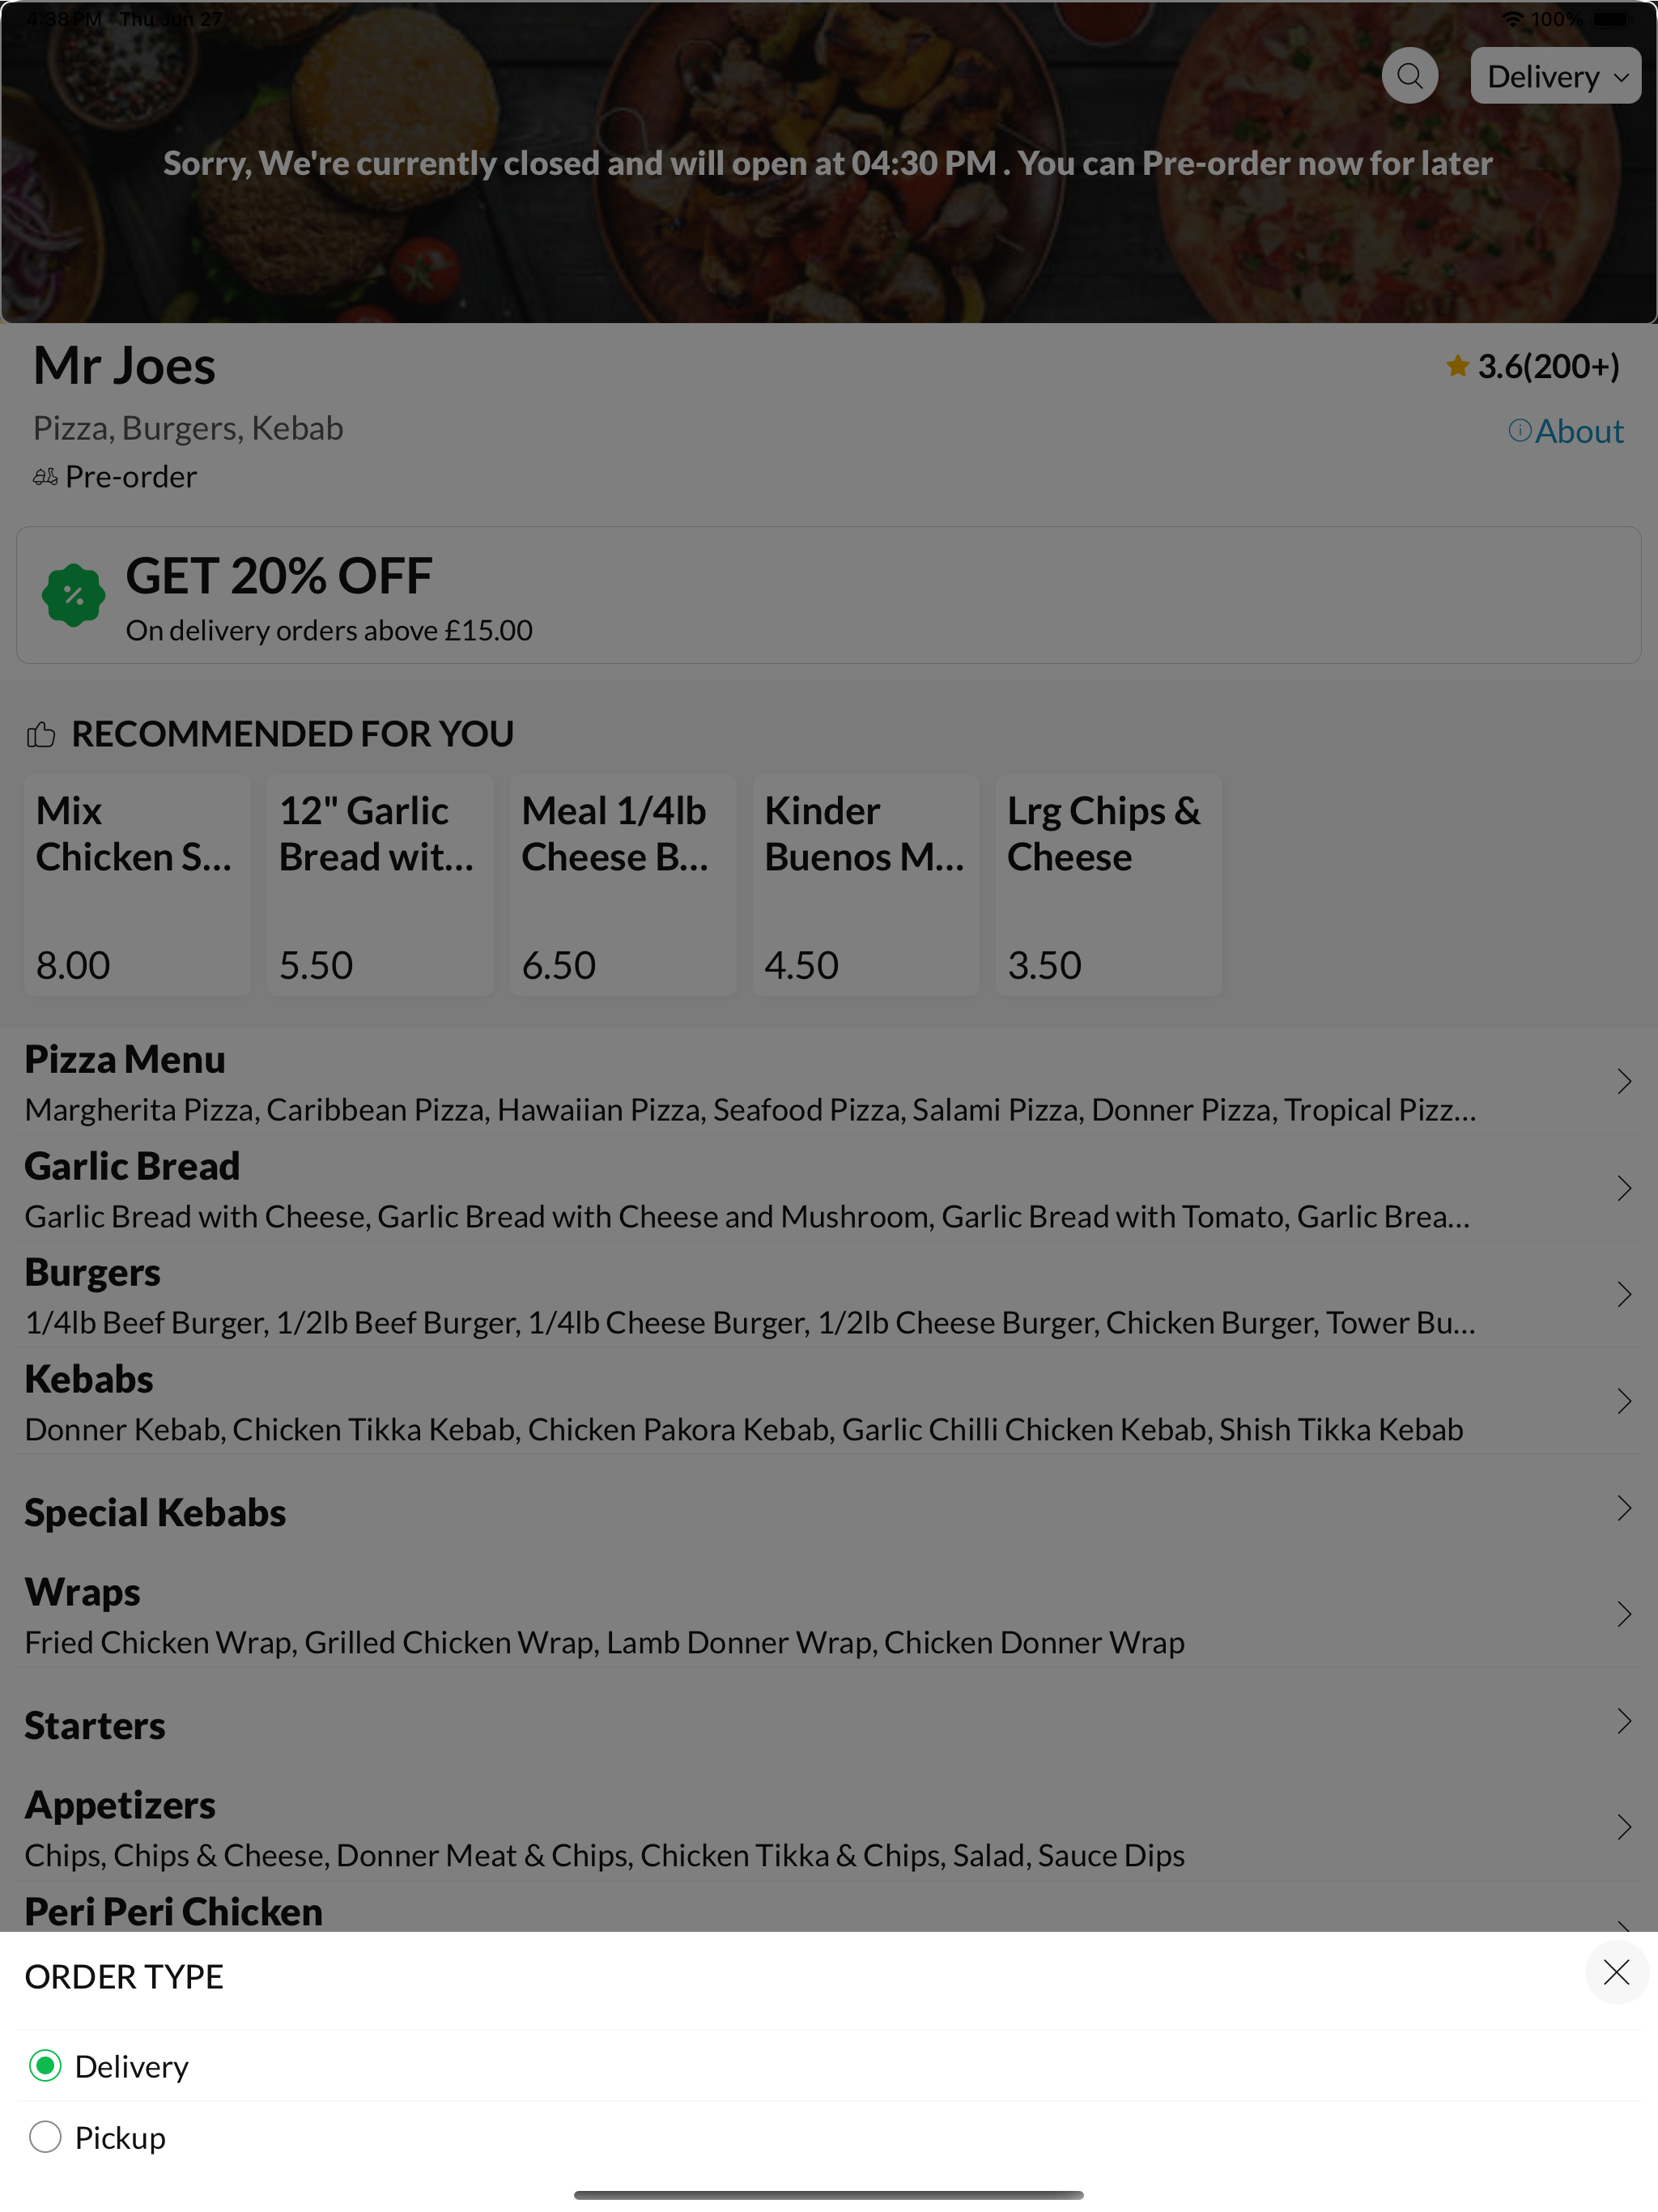Screen dimensions: 1658x2212
Task: Expand the Special Kebabs chevron
Action: [x=1623, y=1508]
